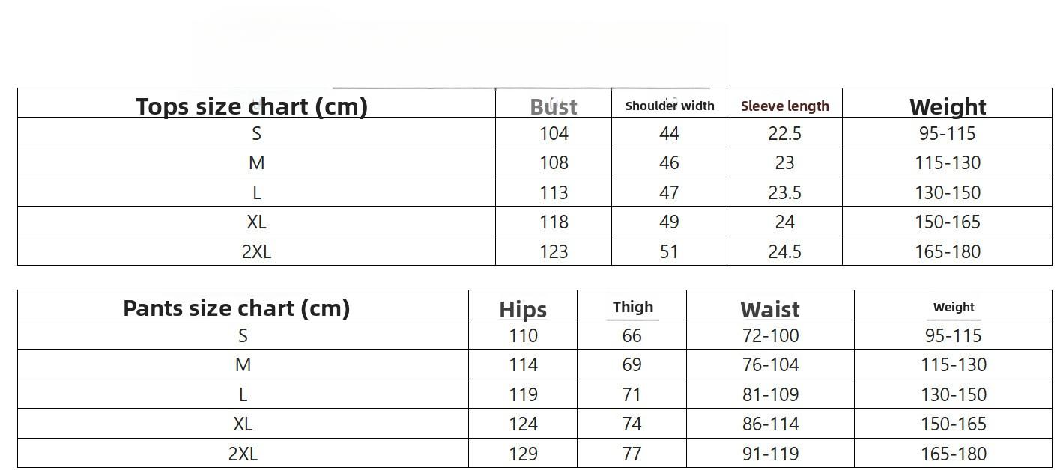Click the "Tops size chart (cm)" header

[x=252, y=106]
